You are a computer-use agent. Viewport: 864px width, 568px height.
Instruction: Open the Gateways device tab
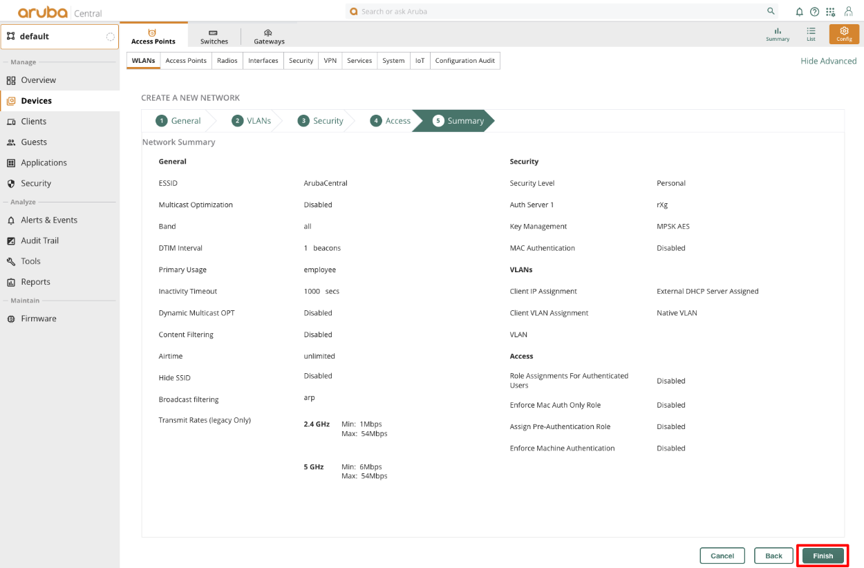269,37
